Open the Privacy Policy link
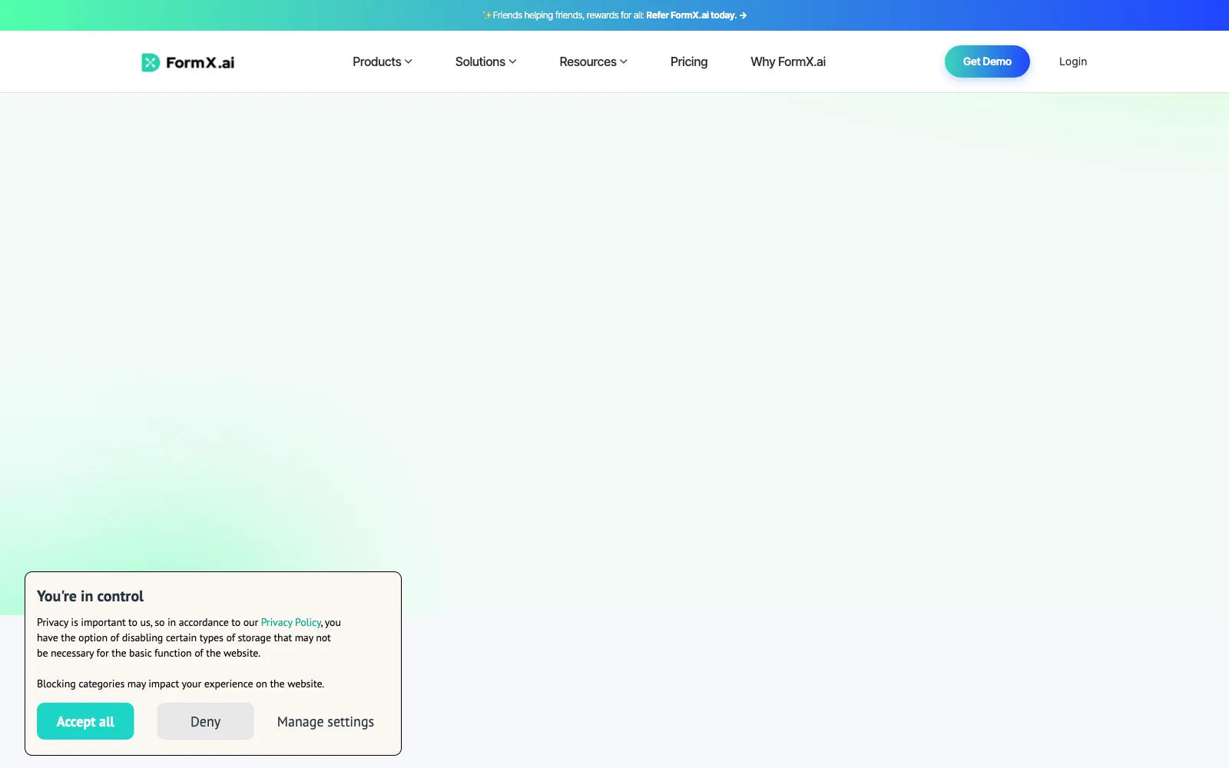The width and height of the screenshot is (1229, 768). point(291,622)
